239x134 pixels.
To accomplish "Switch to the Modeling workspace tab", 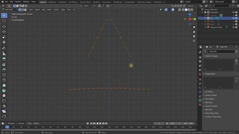I will pyautogui.click(x=52, y=2).
